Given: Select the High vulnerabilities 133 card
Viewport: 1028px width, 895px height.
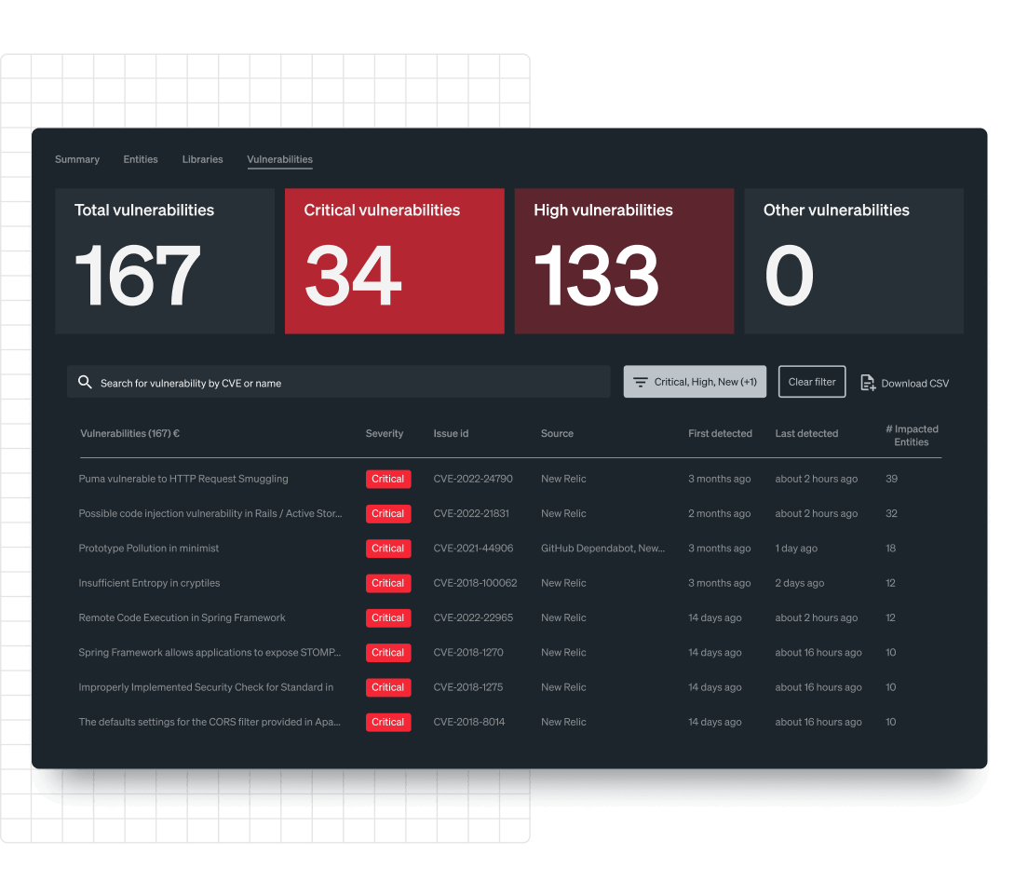Looking at the screenshot, I should [x=624, y=261].
